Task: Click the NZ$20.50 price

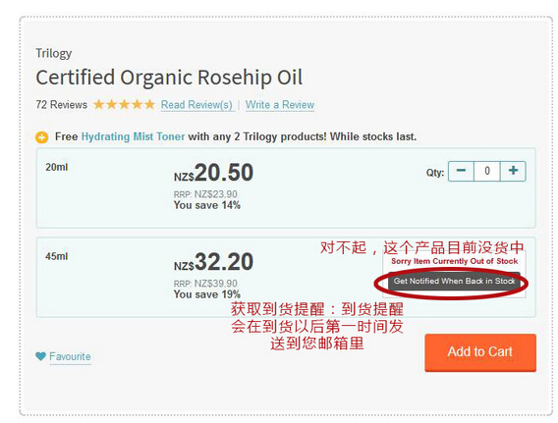Action: pyautogui.click(x=213, y=173)
